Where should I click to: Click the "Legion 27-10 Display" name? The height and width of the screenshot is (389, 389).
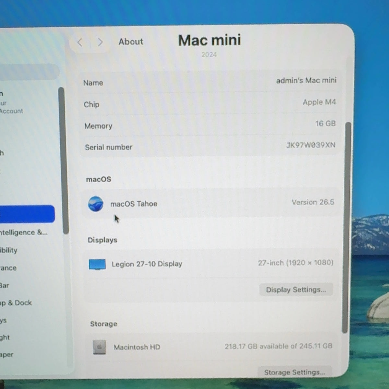(147, 264)
